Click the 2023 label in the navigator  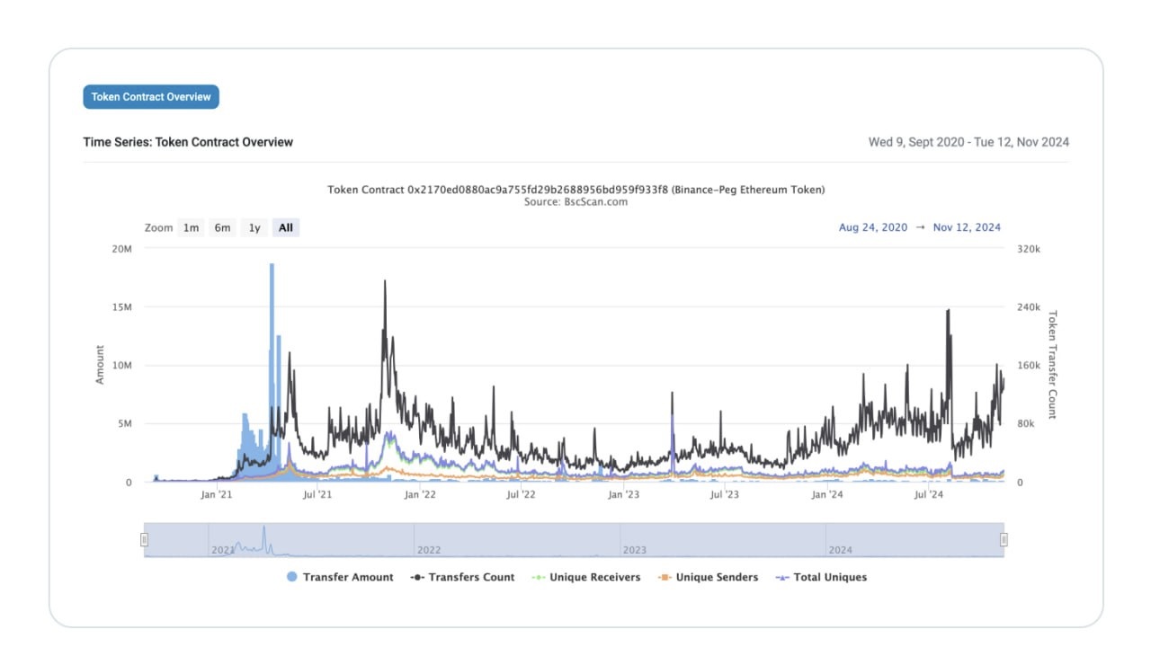point(635,550)
